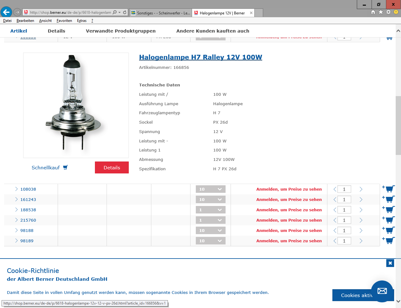Jump to Andere Kunden kauften auch
Viewport: 401px width, 308px height.
coord(213,31)
